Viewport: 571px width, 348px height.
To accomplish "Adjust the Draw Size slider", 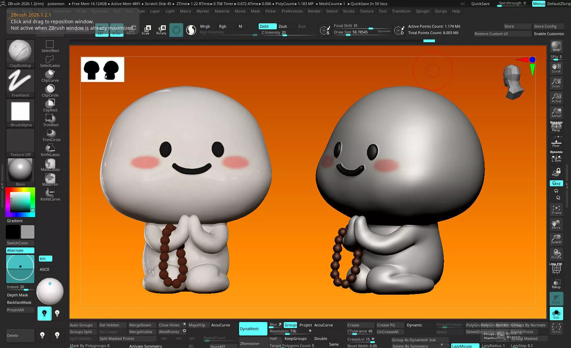I will 362,32.
